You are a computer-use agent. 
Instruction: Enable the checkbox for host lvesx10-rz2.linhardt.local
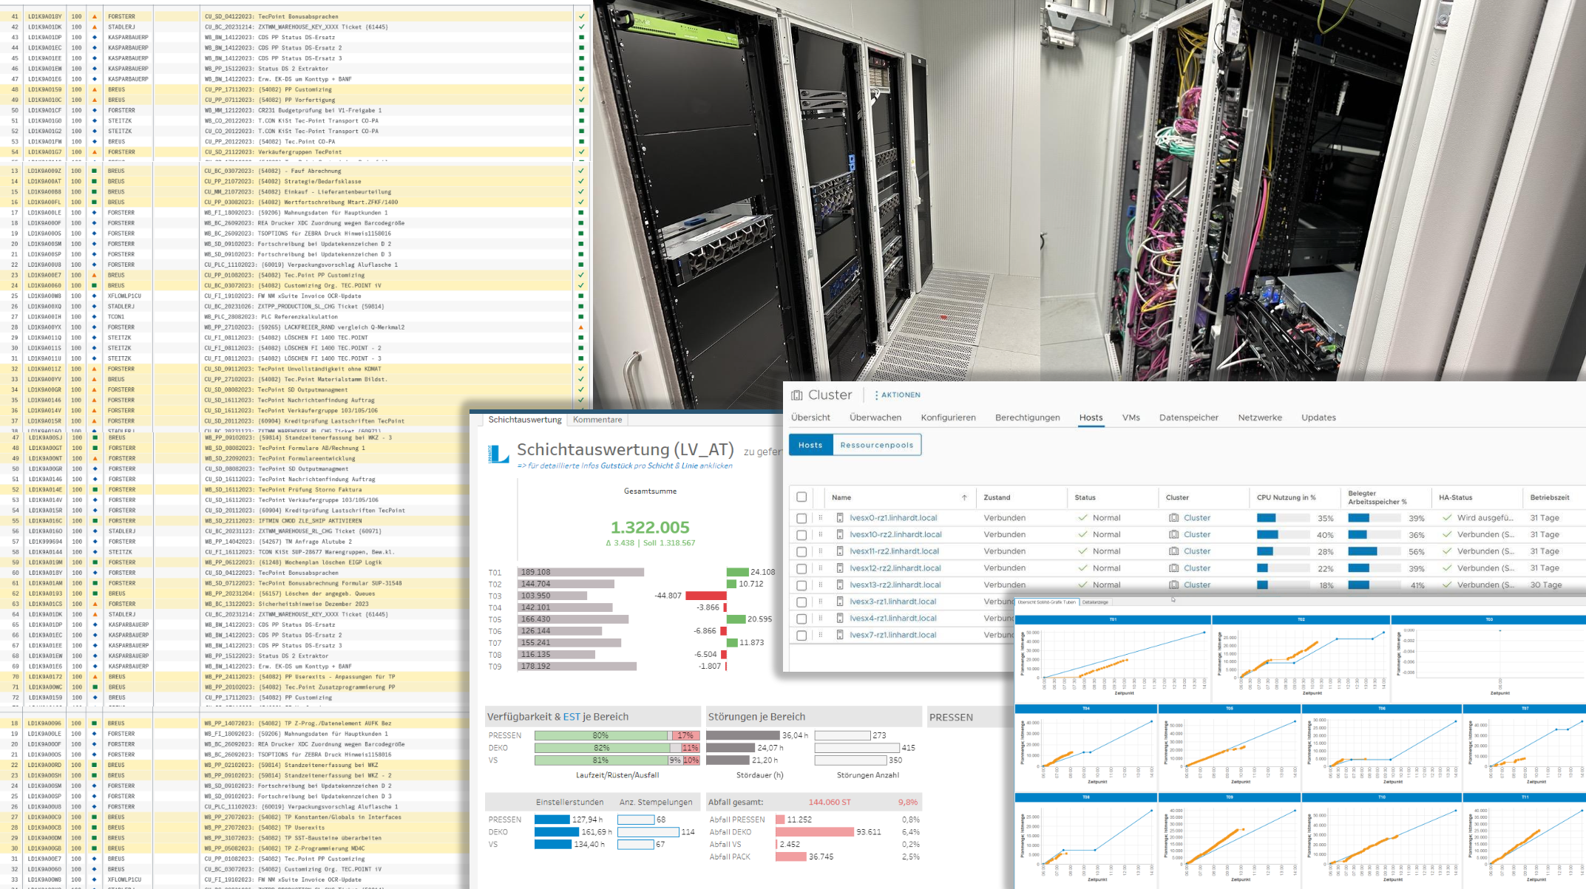pos(802,534)
